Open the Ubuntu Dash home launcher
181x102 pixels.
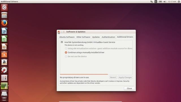pos(4,8)
